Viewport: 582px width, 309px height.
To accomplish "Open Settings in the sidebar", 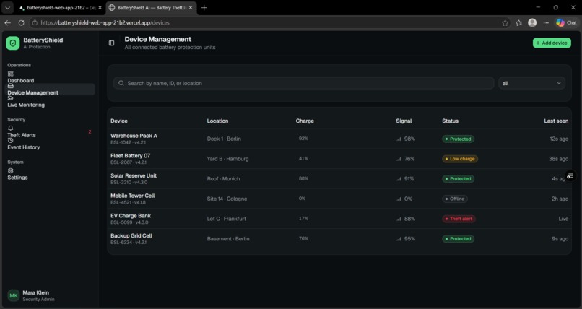I will pyautogui.click(x=17, y=178).
